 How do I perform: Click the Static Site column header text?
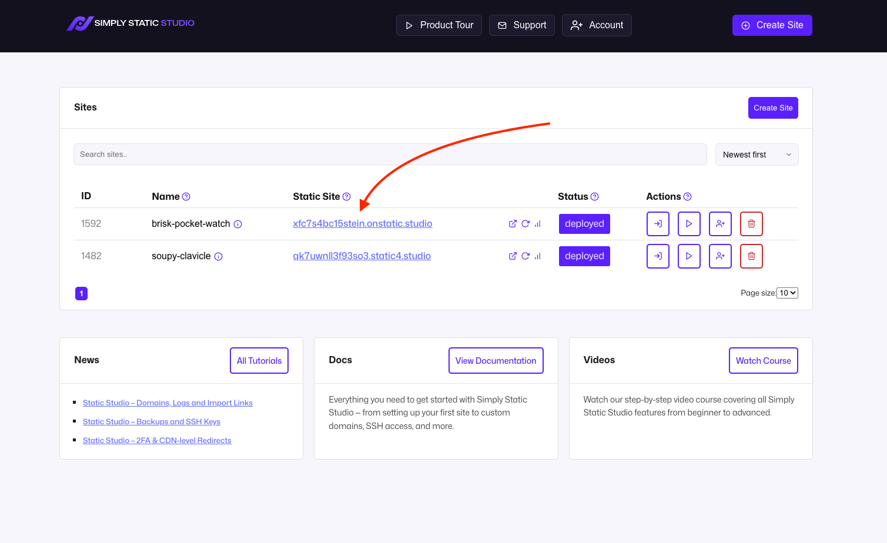(316, 197)
